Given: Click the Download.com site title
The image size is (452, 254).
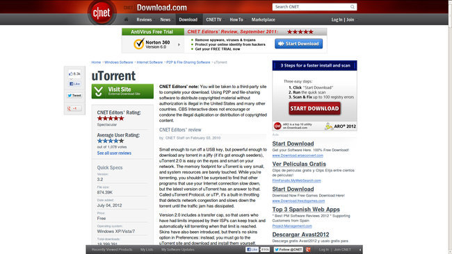Looking at the screenshot, I should point(162,8).
